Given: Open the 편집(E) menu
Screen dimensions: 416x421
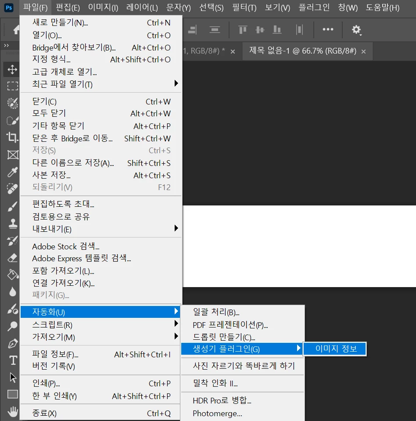Looking at the screenshot, I should coord(68,7).
